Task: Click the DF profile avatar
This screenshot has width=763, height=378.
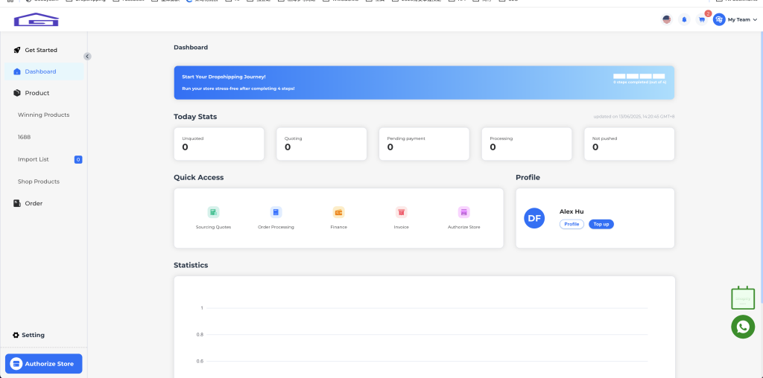Action: [534, 218]
